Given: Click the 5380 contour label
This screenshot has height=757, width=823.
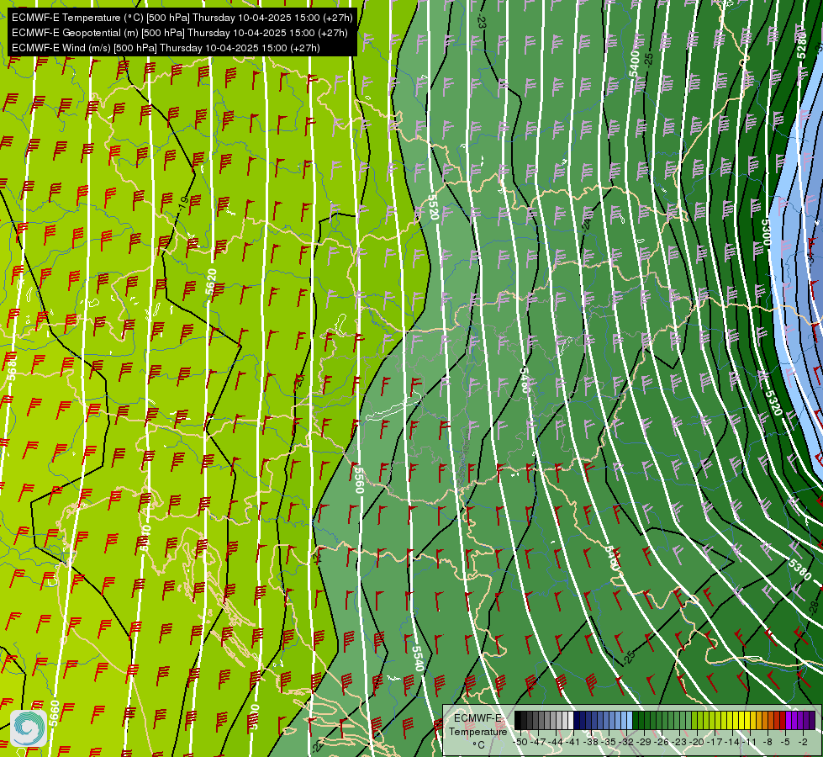Looking at the screenshot, I should tap(799, 570).
